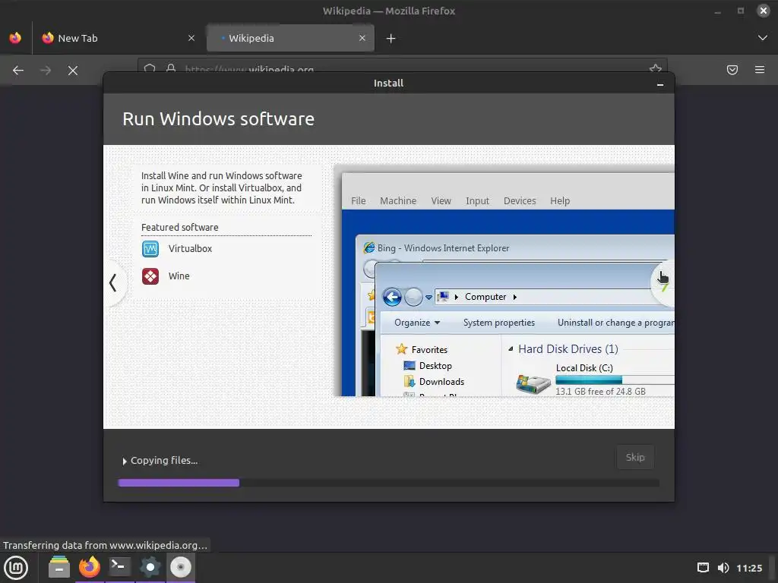Open the terminal from the panel
Screen dimensions: 778x583
[119, 567]
